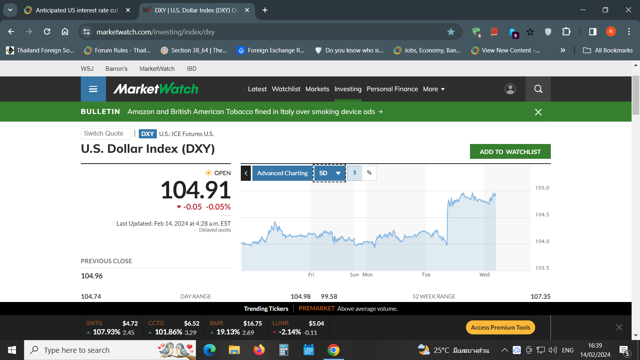
Task: Click the DXY ticker symbol badge
Action: tap(148, 134)
